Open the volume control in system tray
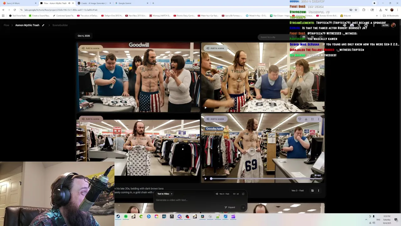 click(374, 223)
